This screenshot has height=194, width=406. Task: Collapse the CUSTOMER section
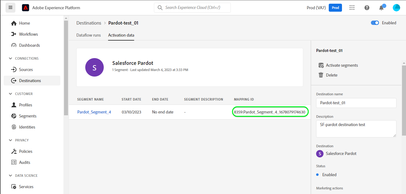click(x=11, y=94)
